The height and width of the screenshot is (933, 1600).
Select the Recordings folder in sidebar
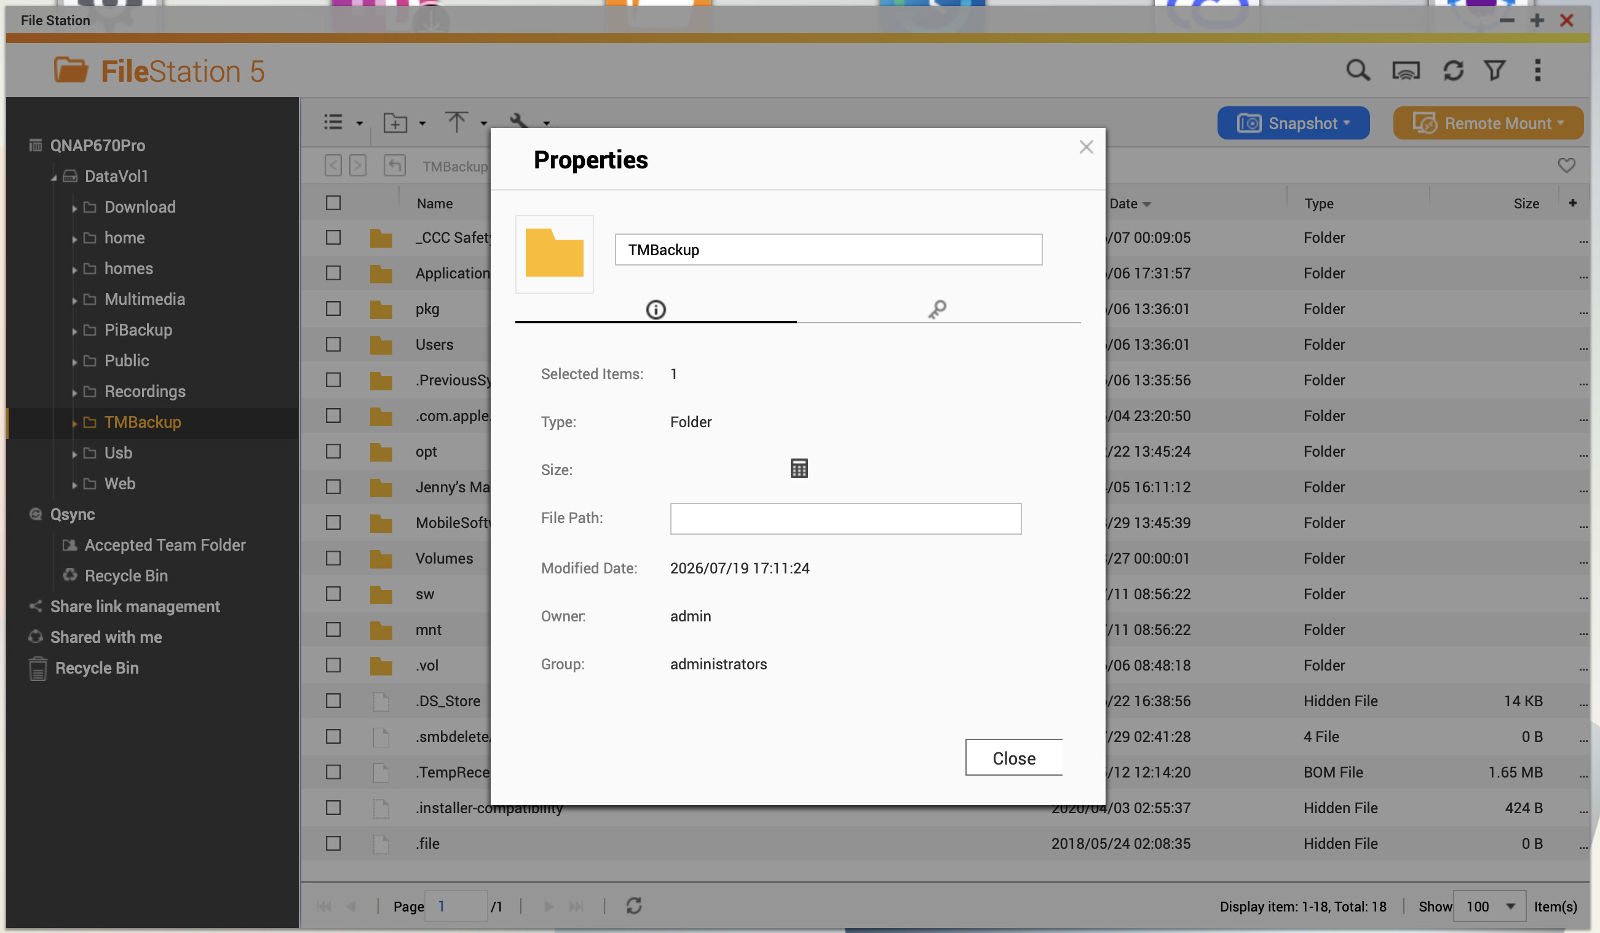point(145,391)
